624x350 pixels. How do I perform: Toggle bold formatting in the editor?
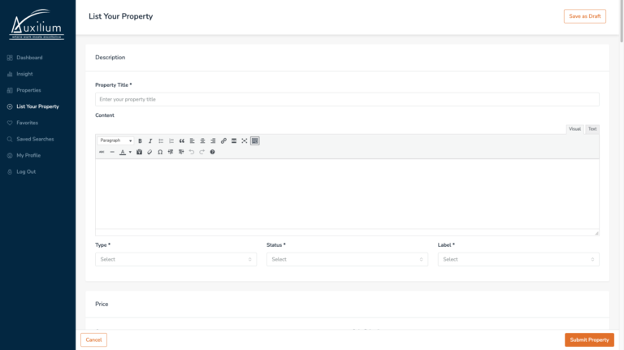(140, 140)
